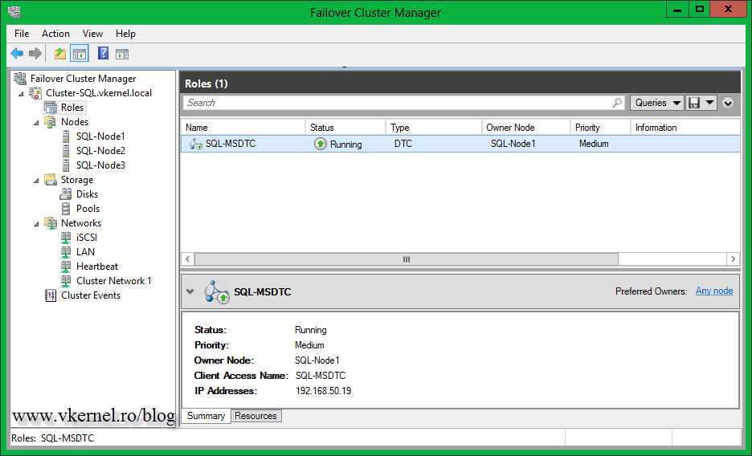Screen dimensions: 752x456
Task: Click the SQL-MSDTC role icon in list
Action: click(196, 144)
